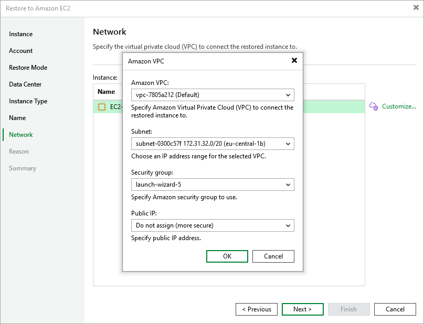Cancel the Amazon VPC dialog
This screenshot has width=424, height=324.
pos(273,256)
